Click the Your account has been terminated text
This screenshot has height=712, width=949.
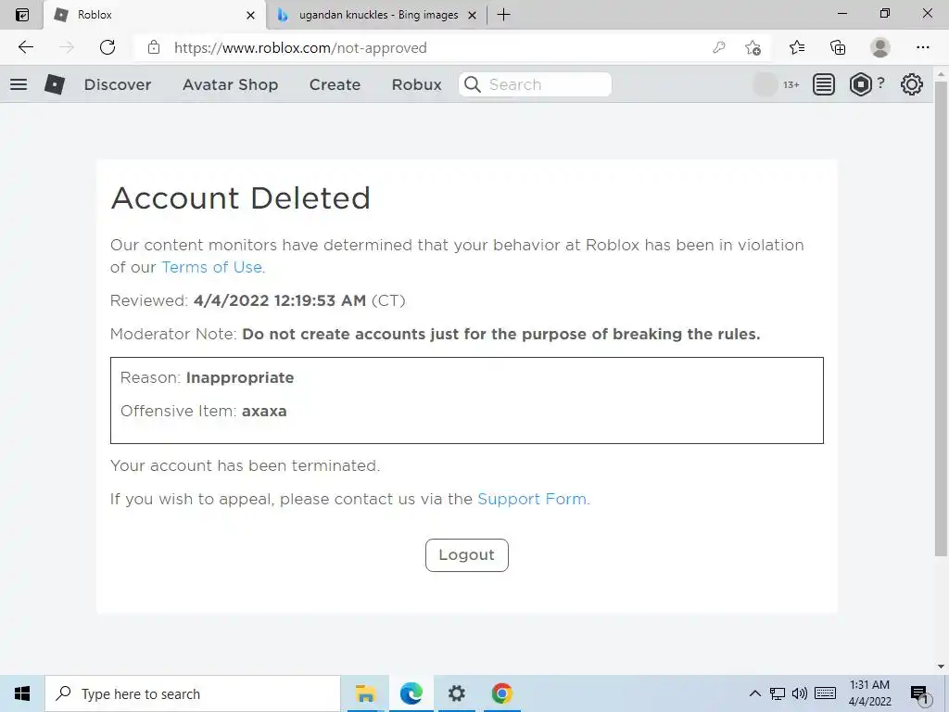coord(245,465)
